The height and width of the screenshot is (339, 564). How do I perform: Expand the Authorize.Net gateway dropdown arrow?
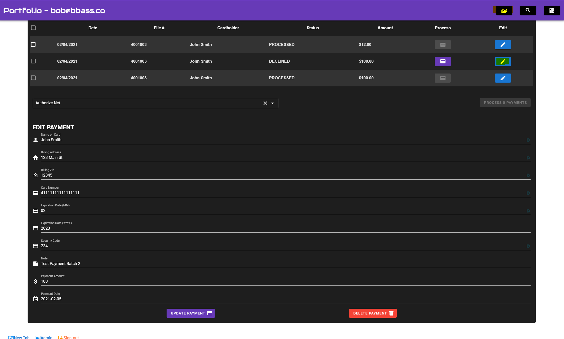[x=273, y=103]
